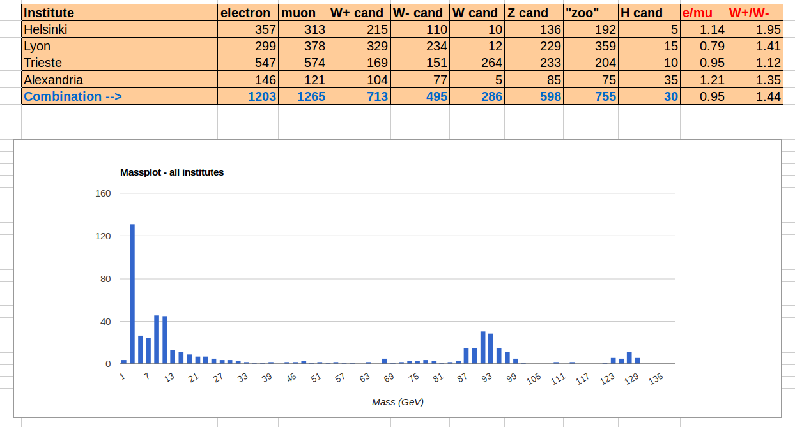
Task: Select Trieste W+/W- ratio 1.12
Action: [755, 63]
